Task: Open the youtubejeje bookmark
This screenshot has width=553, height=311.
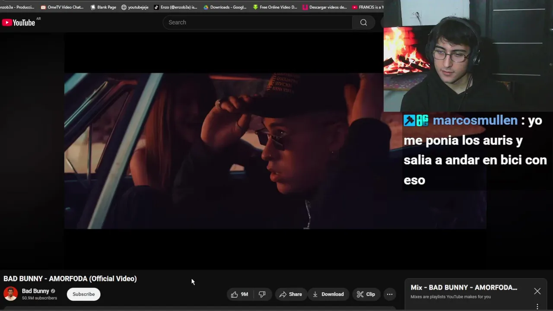Action: [135, 7]
